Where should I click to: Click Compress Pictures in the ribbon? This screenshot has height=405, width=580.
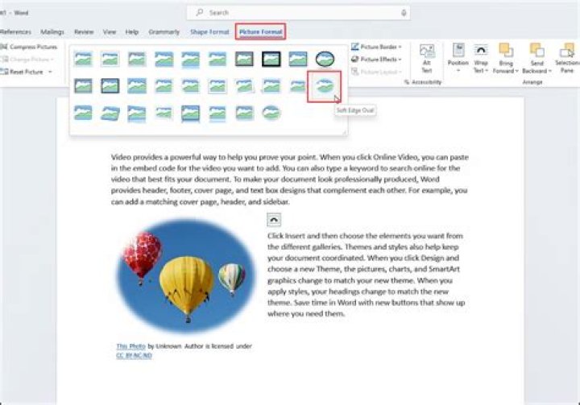point(29,47)
